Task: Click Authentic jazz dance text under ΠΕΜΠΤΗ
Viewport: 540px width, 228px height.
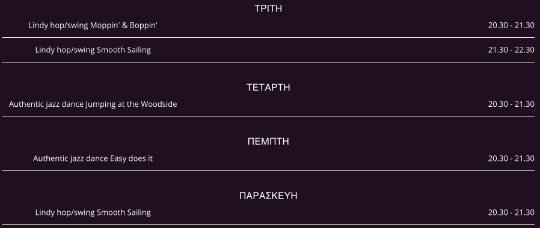Action: tap(70, 158)
